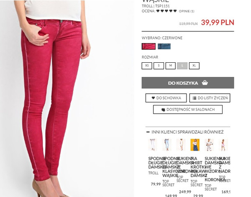Add item with Do Koszyka button
The height and width of the screenshot is (197, 251).
(188, 83)
